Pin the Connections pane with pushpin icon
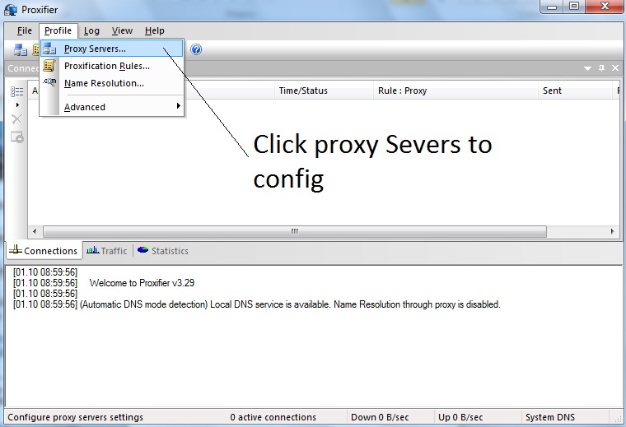 [x=601, y=68]
